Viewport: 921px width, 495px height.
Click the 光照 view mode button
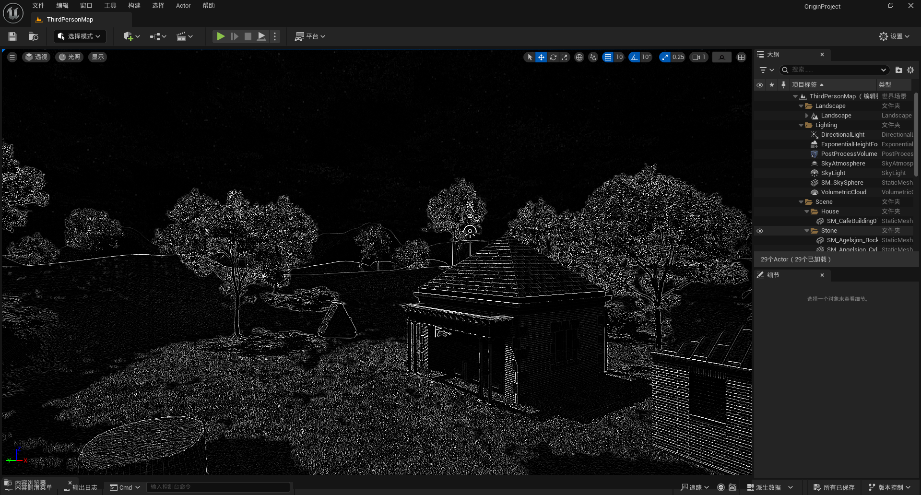70,57
